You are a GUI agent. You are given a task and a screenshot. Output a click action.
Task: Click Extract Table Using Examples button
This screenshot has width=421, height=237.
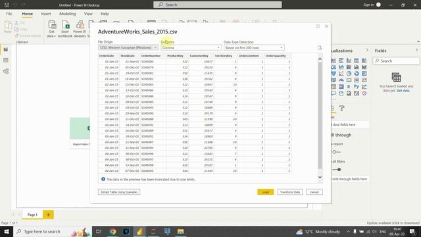click(x=119, y=192)
